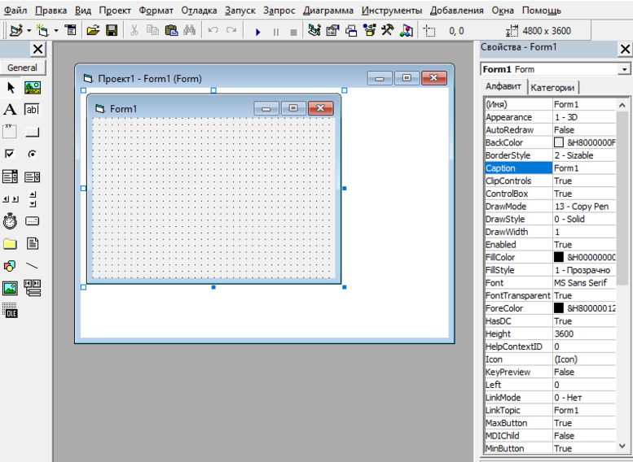Select the FileListBox control tool
Screen dimensions: 633x462
click(x=33, y=243)
